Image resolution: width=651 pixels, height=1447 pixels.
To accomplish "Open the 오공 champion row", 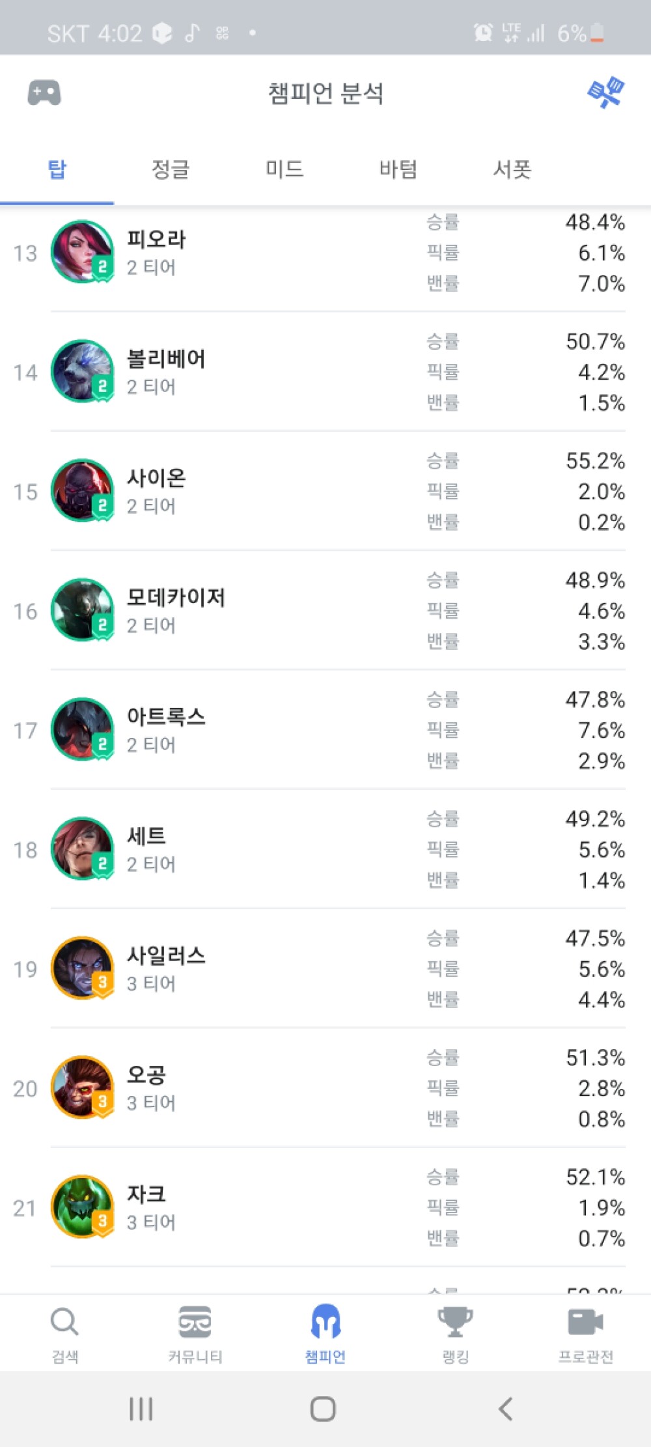I will (x=325, y=1088).
